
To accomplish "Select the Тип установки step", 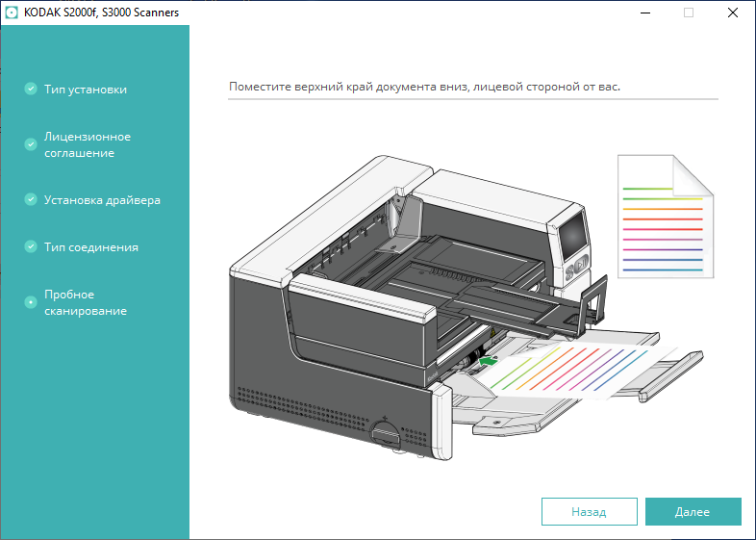I will click(x=86, y=90).
